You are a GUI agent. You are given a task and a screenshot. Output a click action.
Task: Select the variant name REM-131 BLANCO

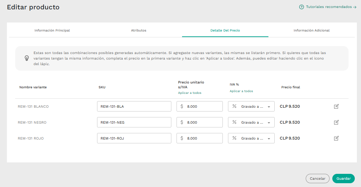pos(33,106)
